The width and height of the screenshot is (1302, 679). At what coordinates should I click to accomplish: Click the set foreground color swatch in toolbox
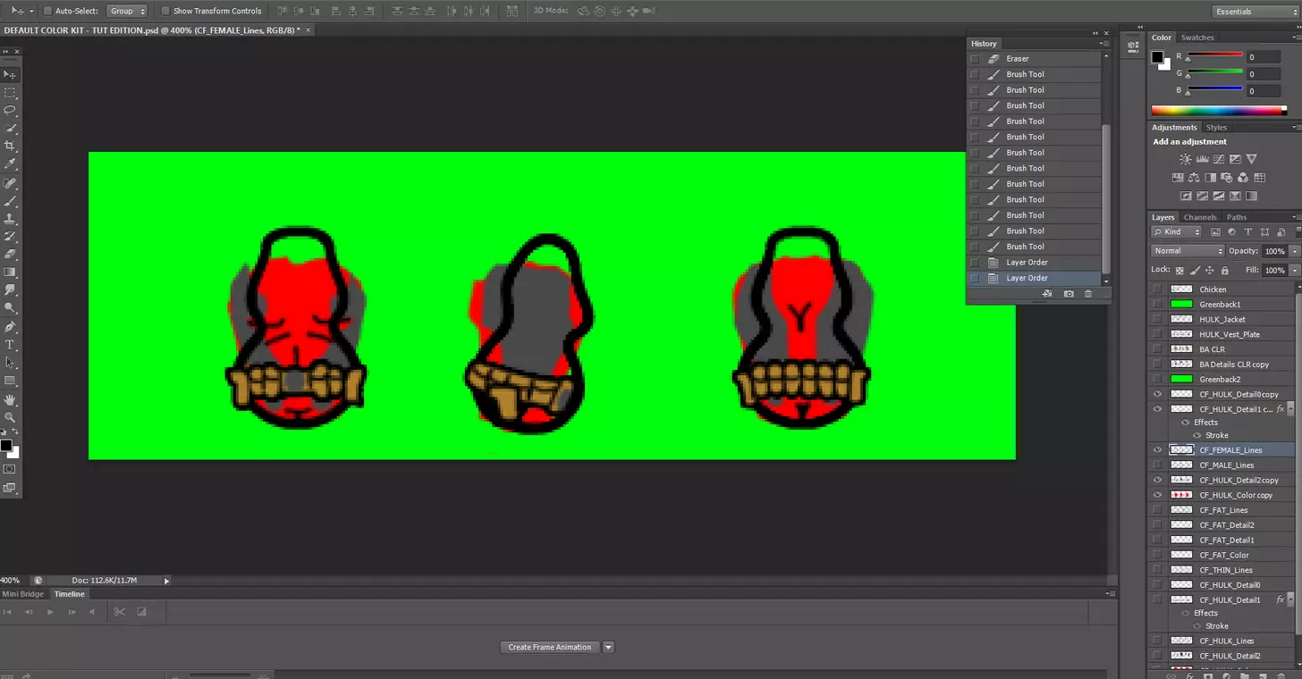[6, 445]
